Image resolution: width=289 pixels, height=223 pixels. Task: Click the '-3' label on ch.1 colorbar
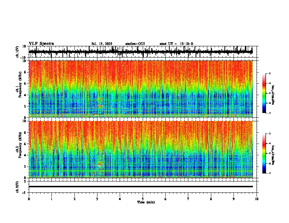(269, 73)
